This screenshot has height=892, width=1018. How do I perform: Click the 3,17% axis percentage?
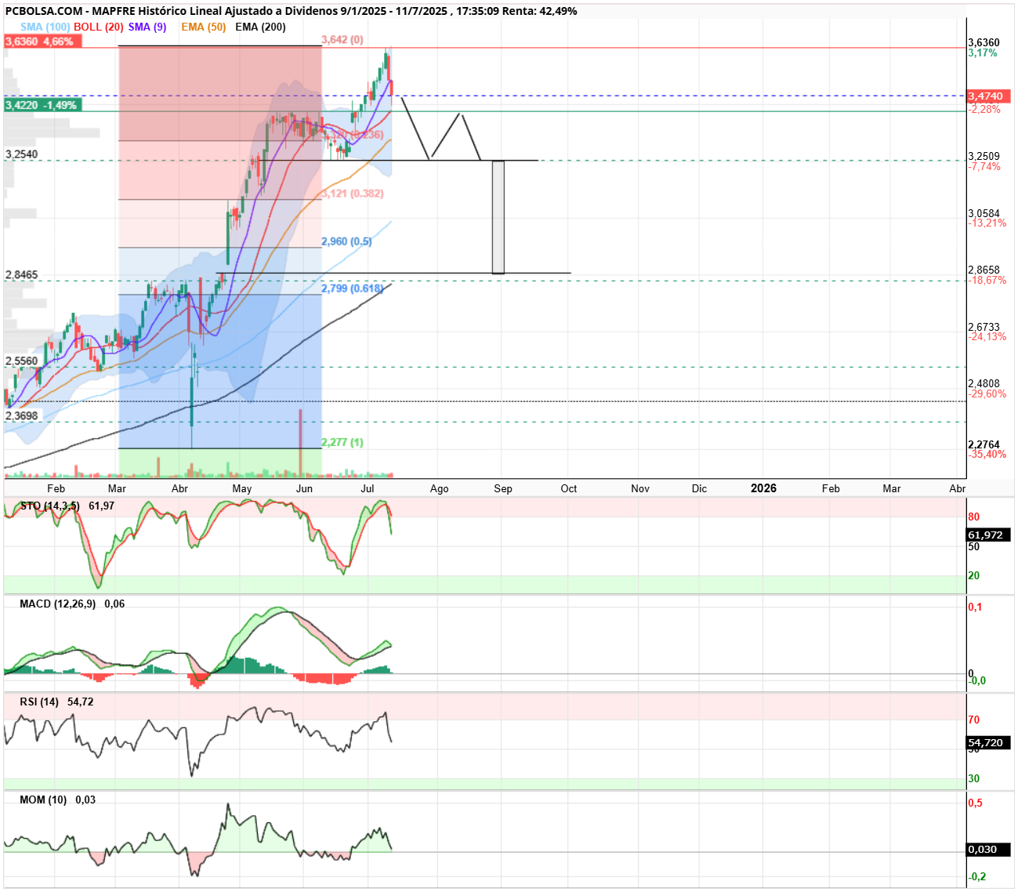983,53
